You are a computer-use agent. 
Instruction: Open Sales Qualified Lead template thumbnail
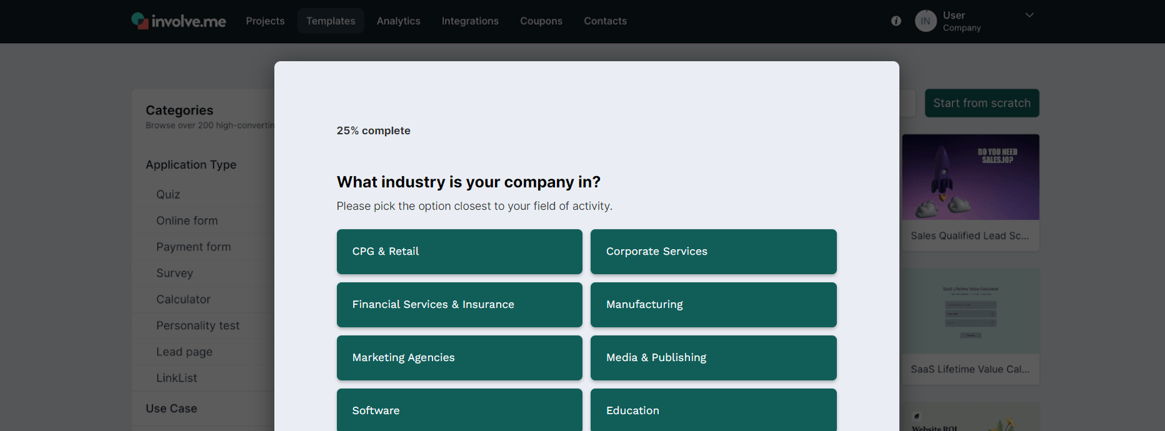(971, 177)
